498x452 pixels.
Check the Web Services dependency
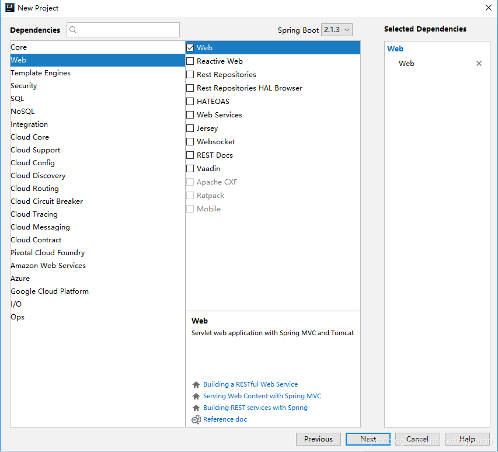coord(190,114)
